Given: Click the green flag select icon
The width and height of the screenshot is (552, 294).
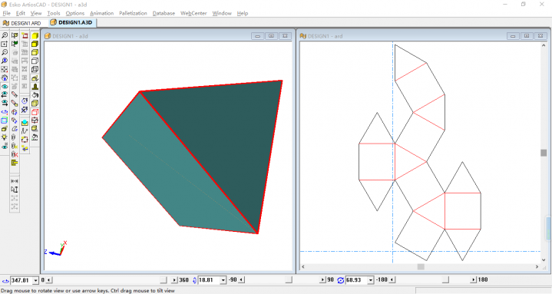Looking at the screenshot, I should point(15,44).
